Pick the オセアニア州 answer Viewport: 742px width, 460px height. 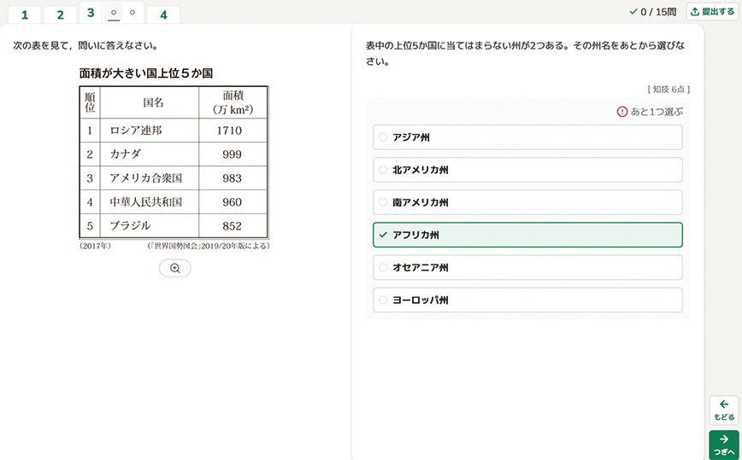click(x=527, y=267)
